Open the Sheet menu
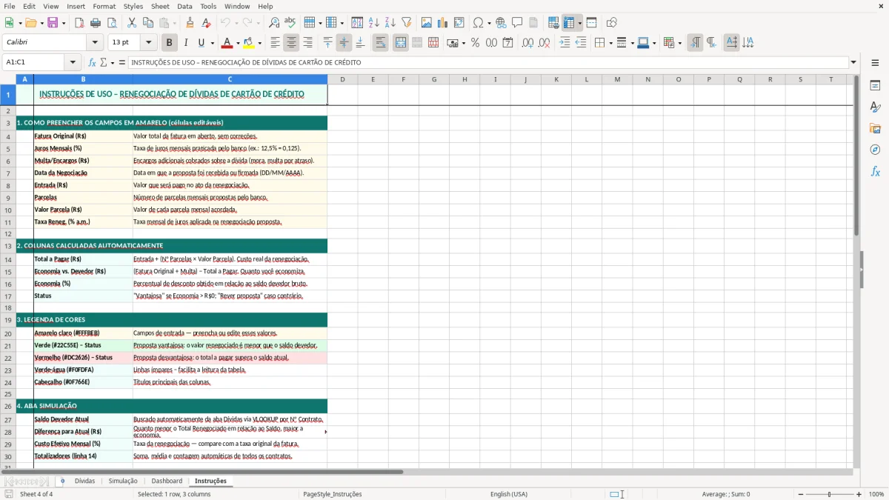This screenshot has width=889, height=500. pos(160,6)
